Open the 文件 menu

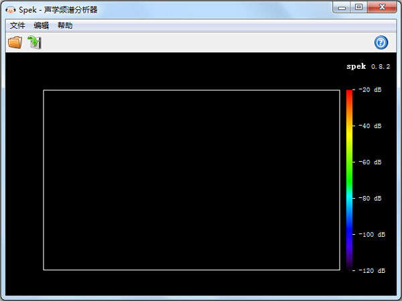tap(17, 25)
